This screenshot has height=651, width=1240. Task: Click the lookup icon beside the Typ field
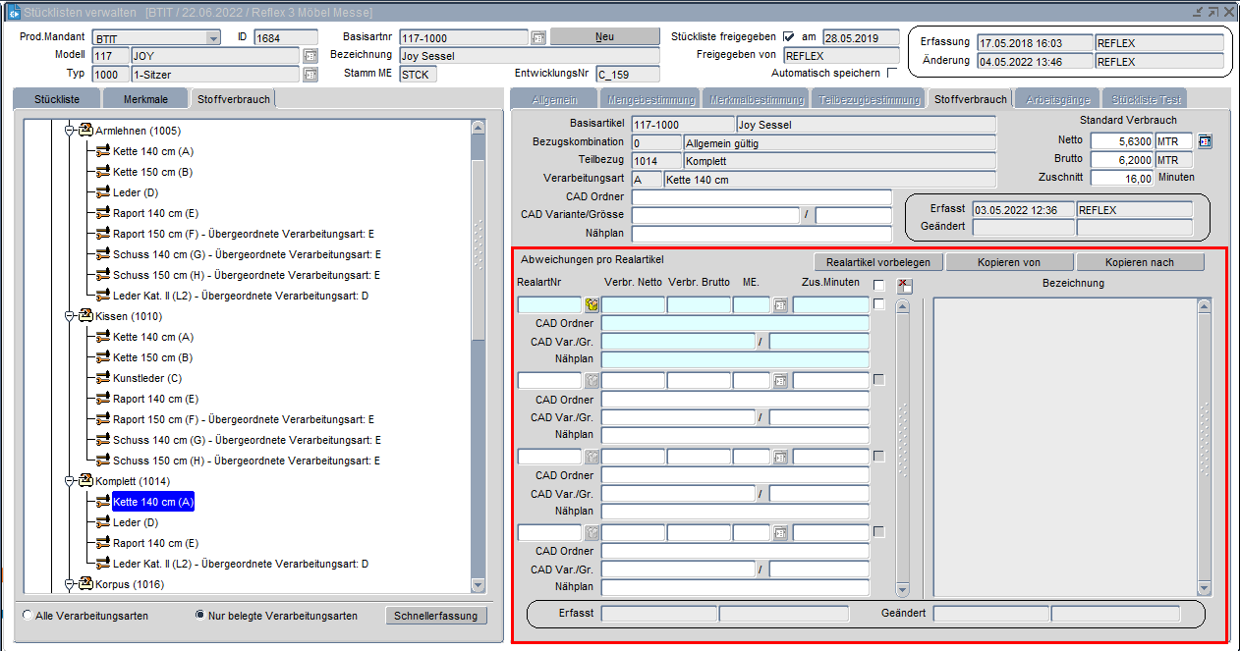coord(310,75)
